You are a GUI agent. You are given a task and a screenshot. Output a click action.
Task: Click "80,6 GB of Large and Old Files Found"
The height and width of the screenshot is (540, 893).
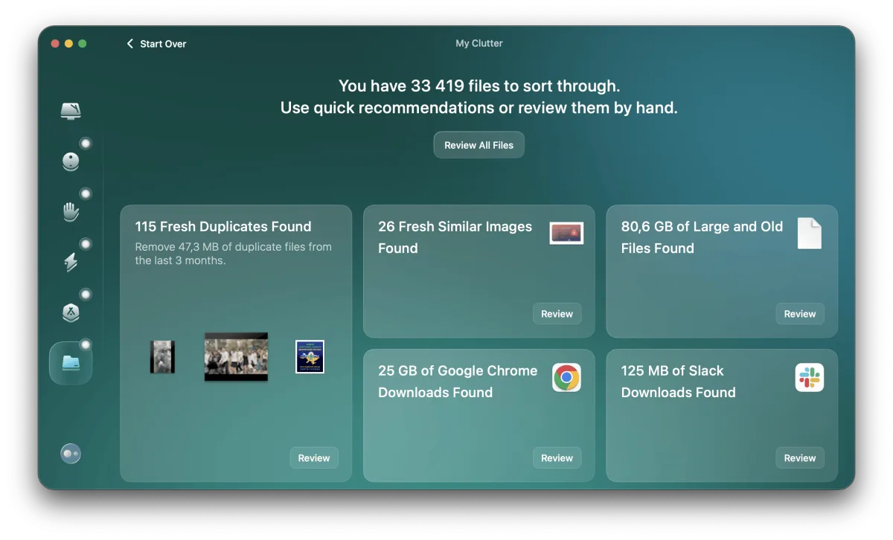click(702, 237)
